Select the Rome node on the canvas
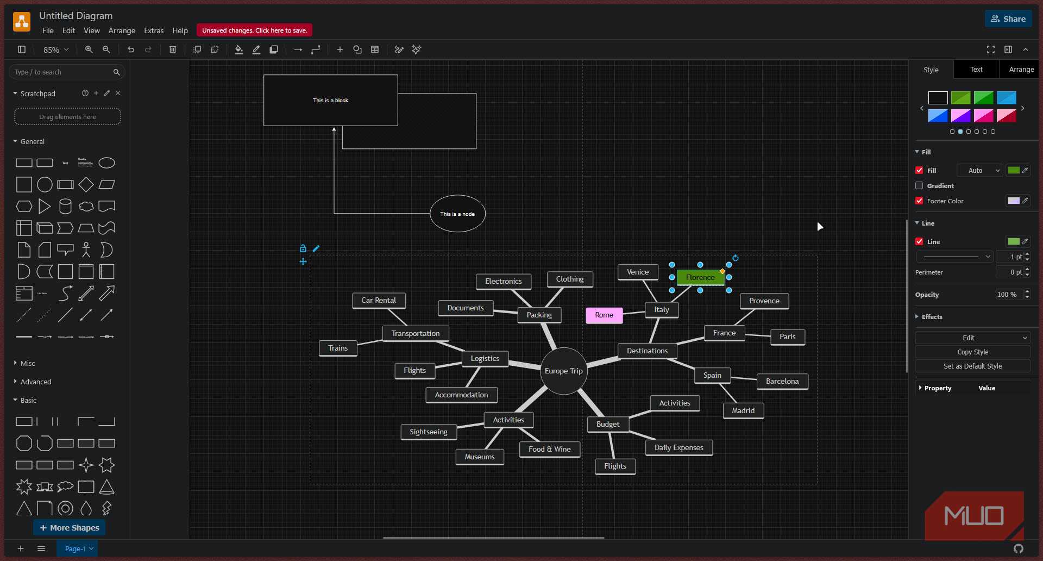 (x=604, y=315)
